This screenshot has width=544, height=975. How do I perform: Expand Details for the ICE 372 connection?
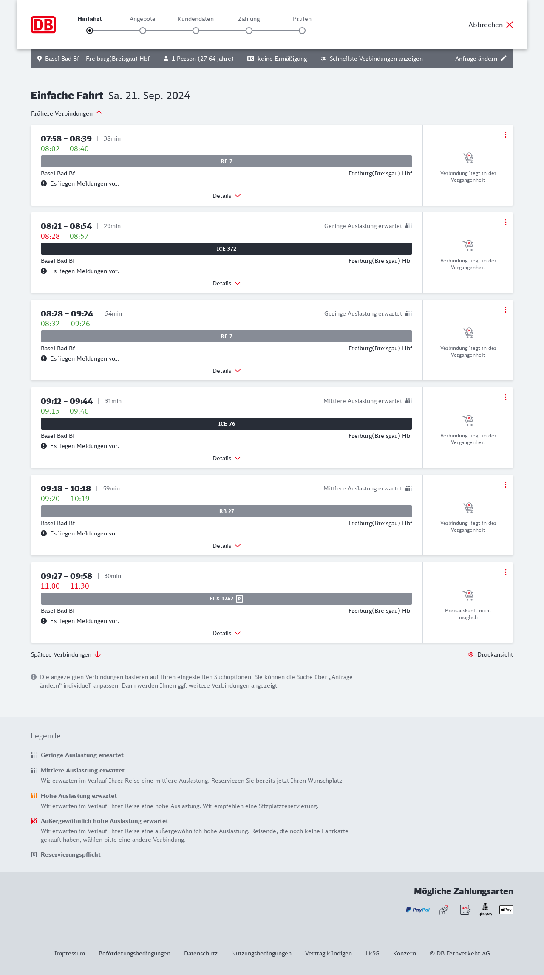[227, 283]
